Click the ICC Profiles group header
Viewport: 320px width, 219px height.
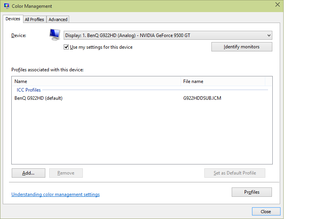click(x=29, y=90)
